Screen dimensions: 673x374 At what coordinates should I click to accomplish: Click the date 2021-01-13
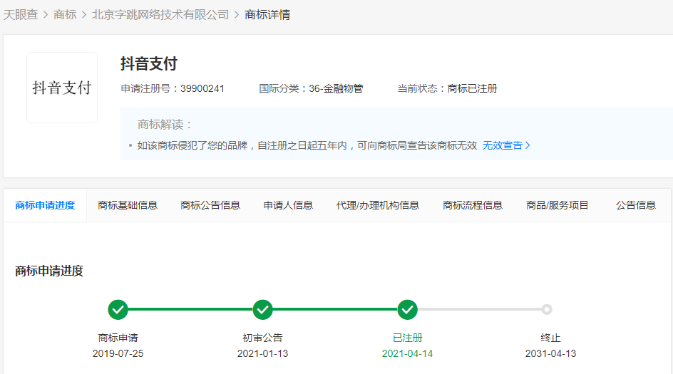(262, 353)
